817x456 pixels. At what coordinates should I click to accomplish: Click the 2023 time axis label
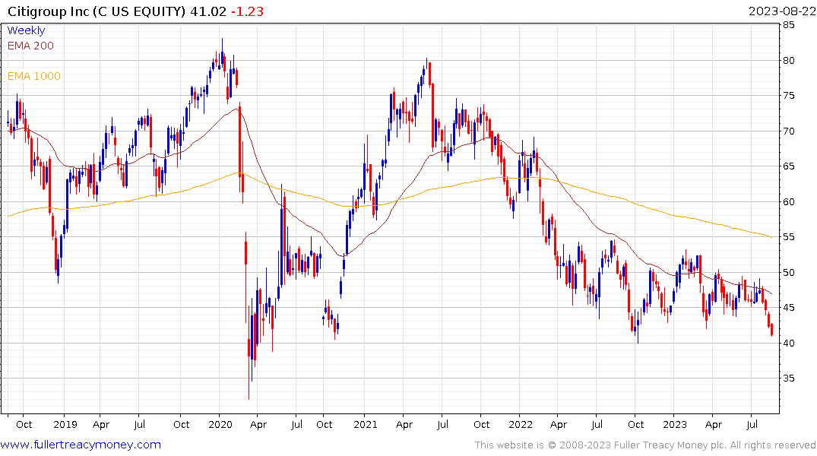click(675, 424)
